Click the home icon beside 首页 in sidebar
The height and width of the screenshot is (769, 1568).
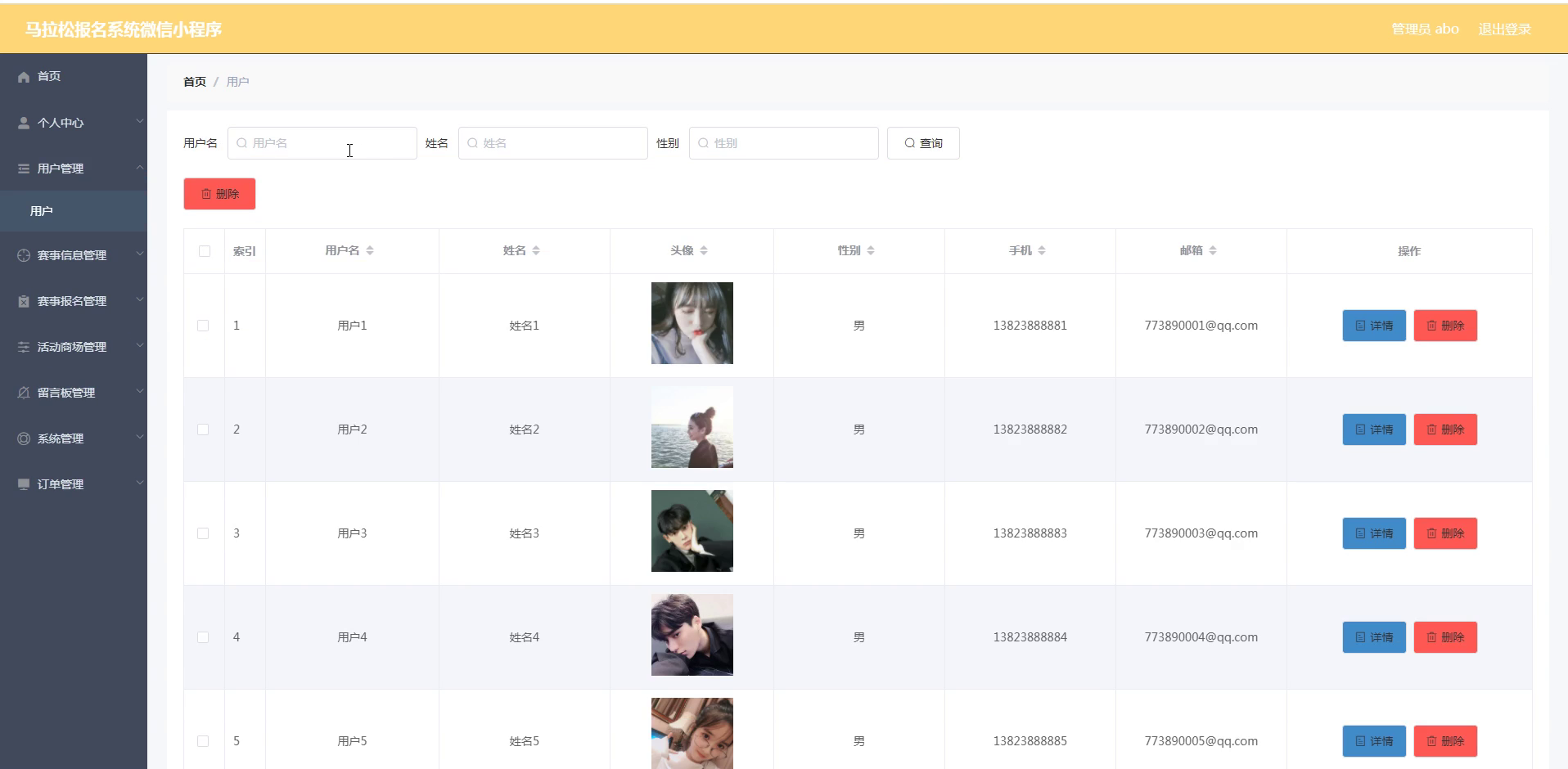click(24, 77)
